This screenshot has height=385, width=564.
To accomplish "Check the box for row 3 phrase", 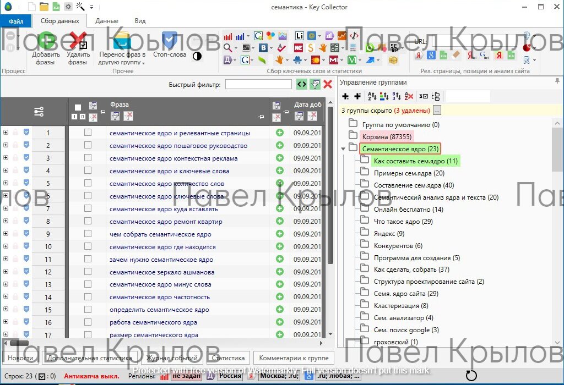I will (x=88, y=158).
